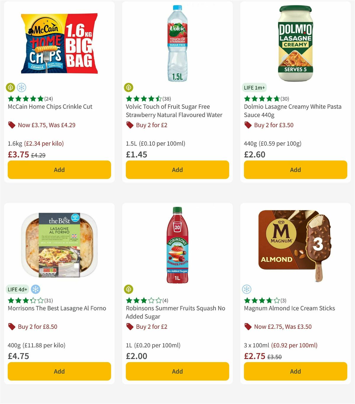This screenshot has width=355, height=404.
Task: Add Dolmio Lasagne Creamy sauce to basket
Action: pyautogui.click(x=295, y=170)
